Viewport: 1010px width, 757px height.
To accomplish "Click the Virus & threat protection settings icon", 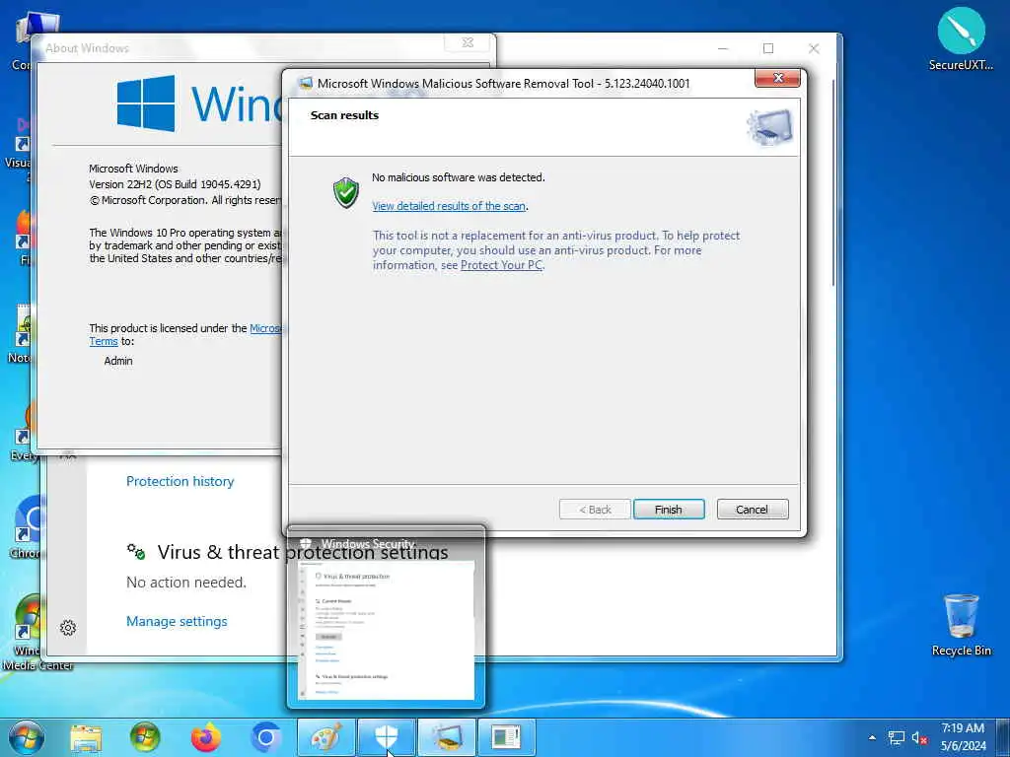I will 136,552.
